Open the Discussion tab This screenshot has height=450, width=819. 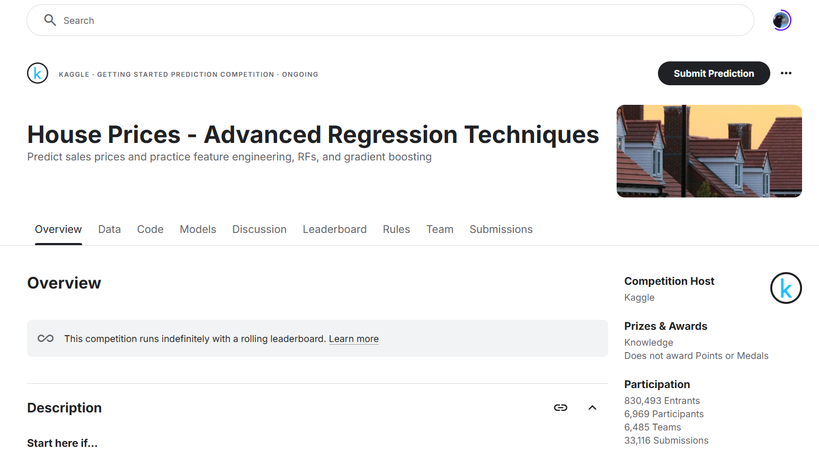click(260, 229)
